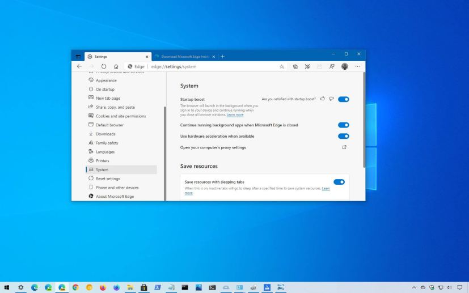Open volume control in system tray
The height and width of the screenshot is (293, 469).
point(449,288)
